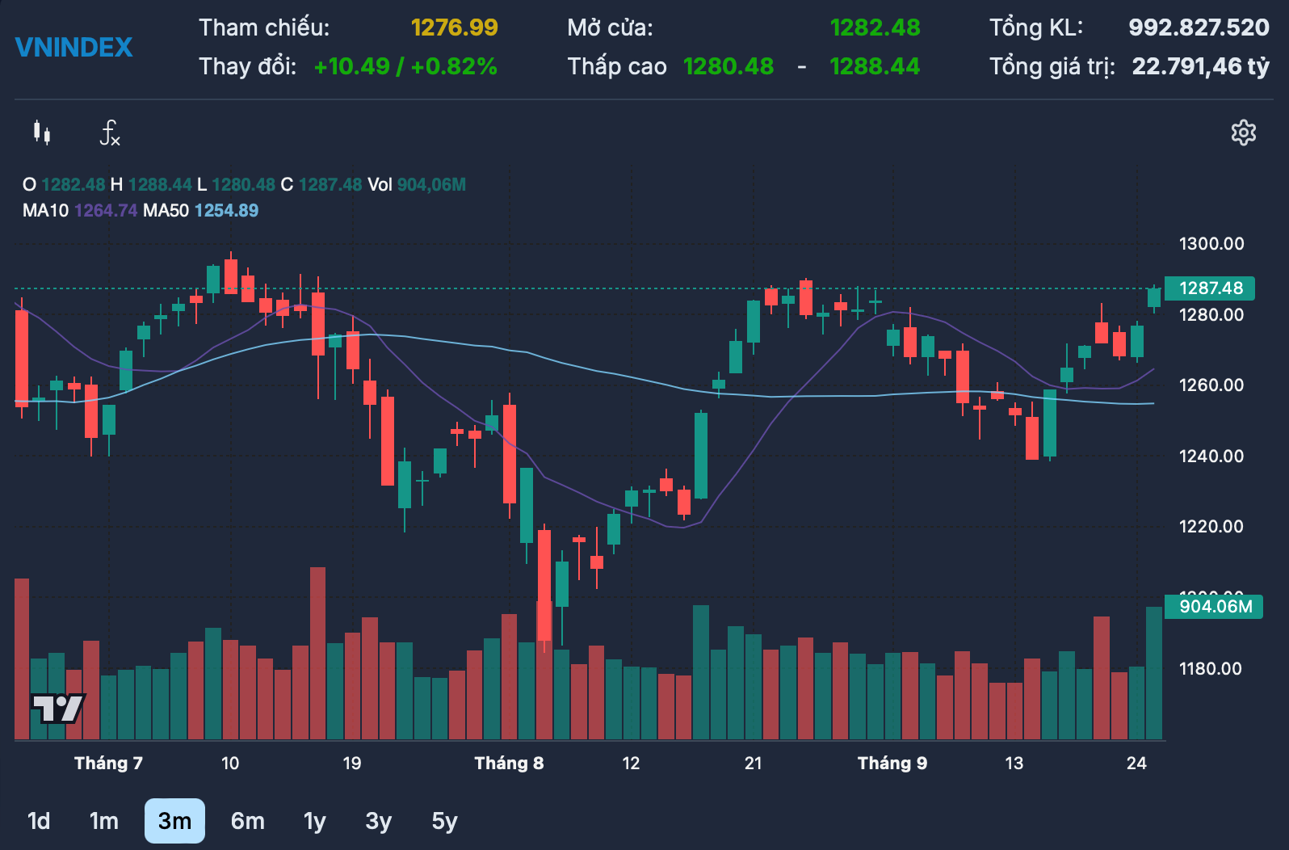Select the 1d timeframe
This screenshot has height=850, width=1289.
click(39, 821)
